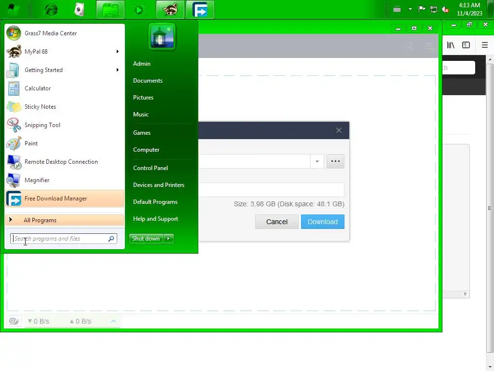
Task: Cancel the download dialog
Action: [276, 222]
